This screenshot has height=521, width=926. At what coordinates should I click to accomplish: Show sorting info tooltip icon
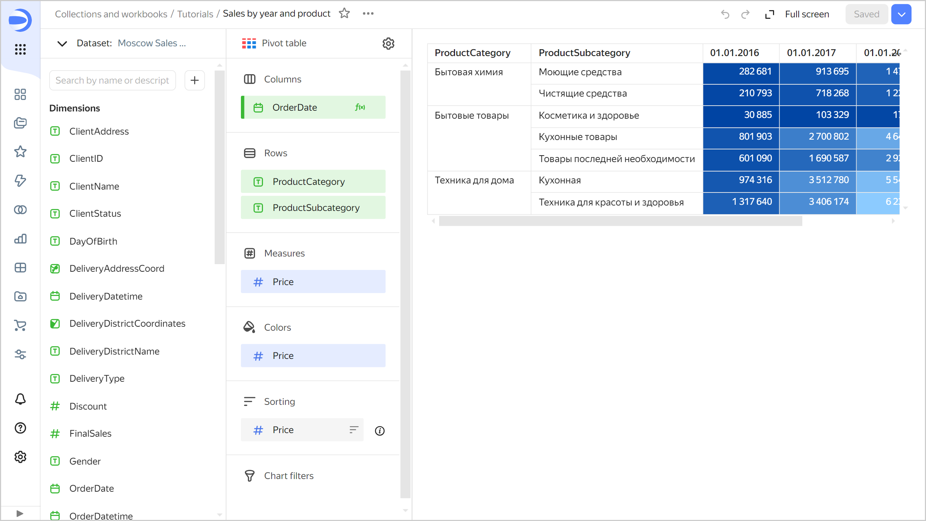(379, 431)
